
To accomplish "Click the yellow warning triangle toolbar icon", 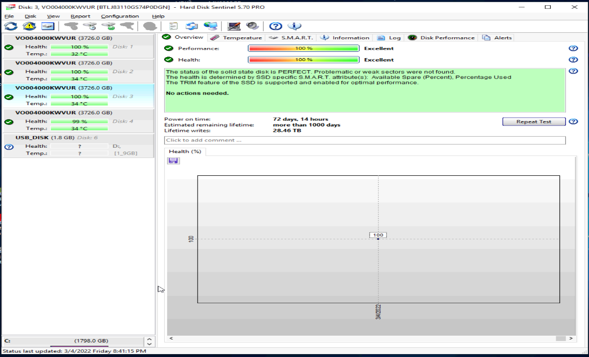I will pyautogui.click(x=29, y=26).
